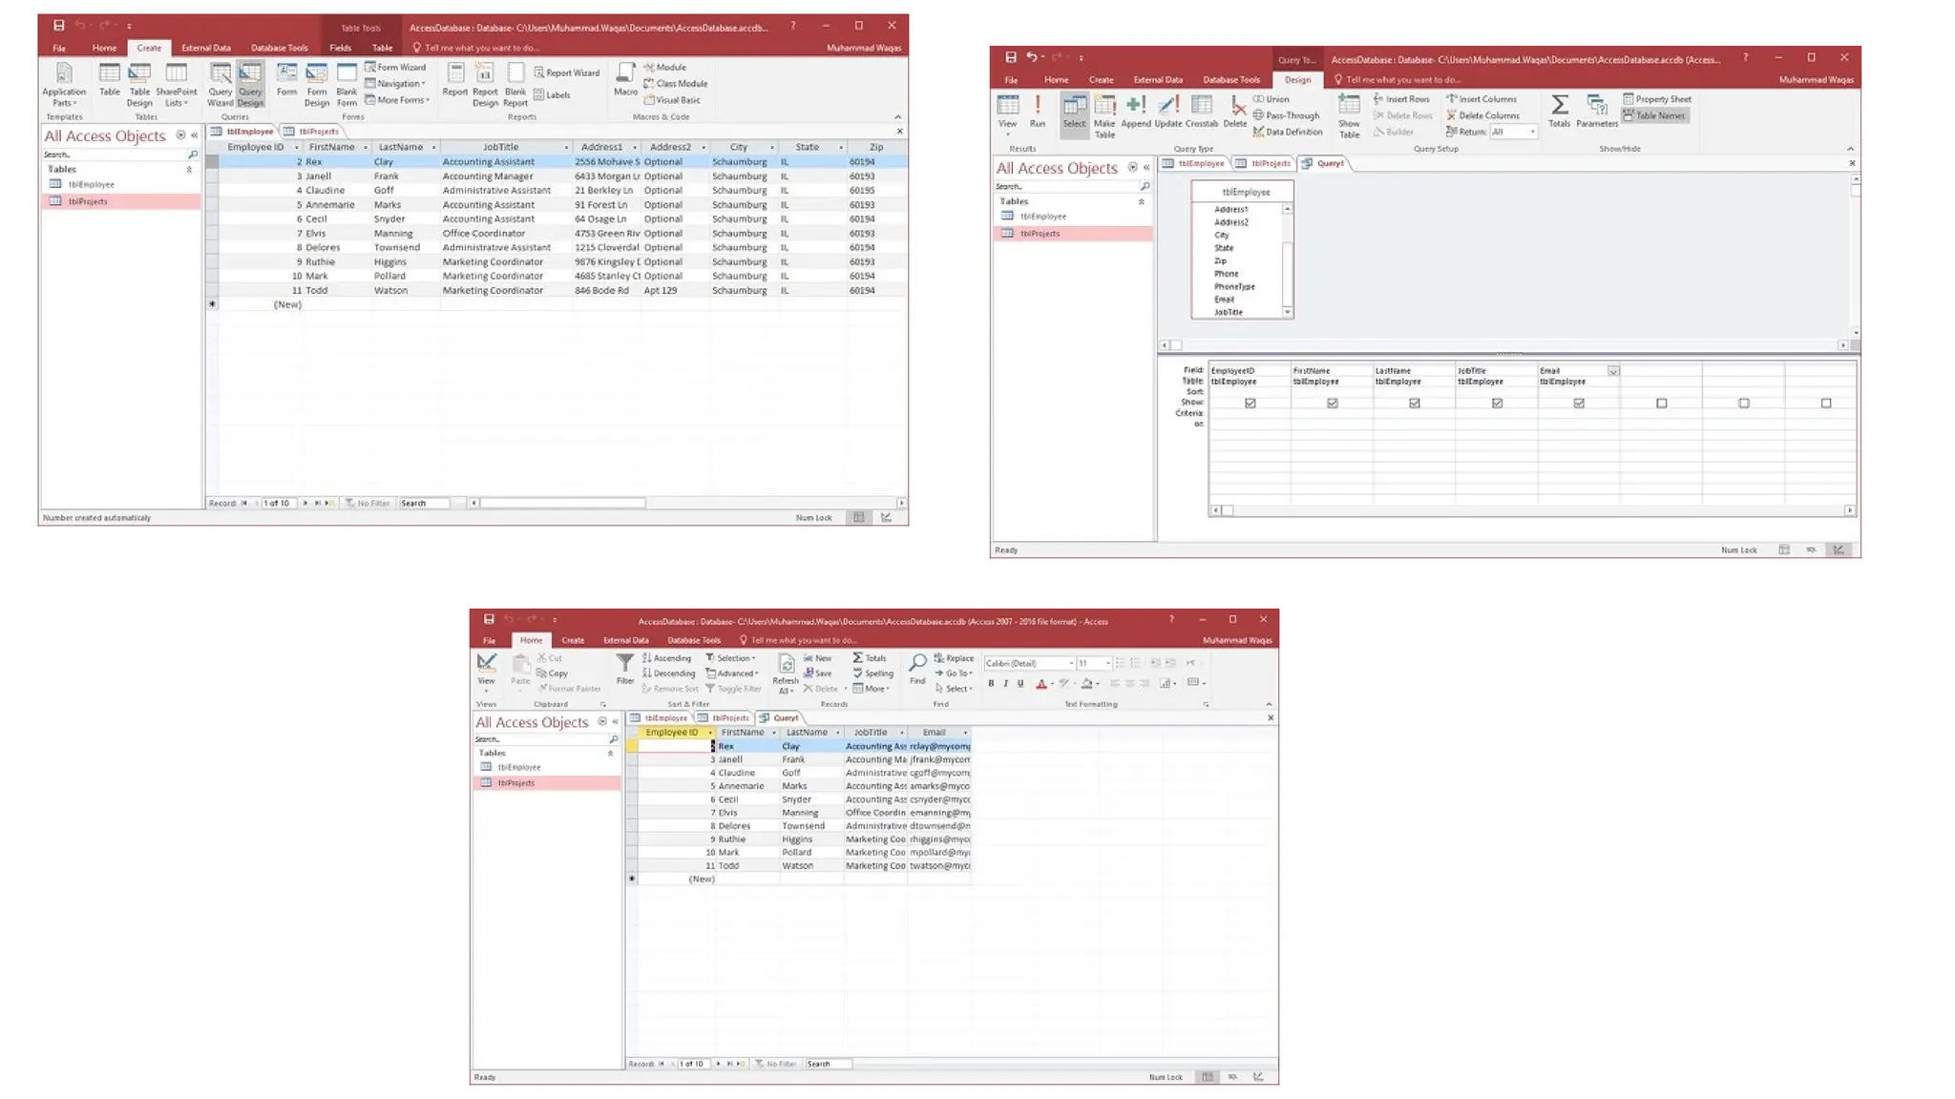
Task: Open the Fields tab under Table Tools
Action: click(x=340, y=48)
